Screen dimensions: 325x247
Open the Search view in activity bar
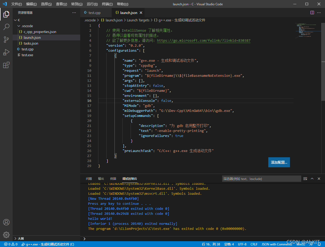point(6,27)
